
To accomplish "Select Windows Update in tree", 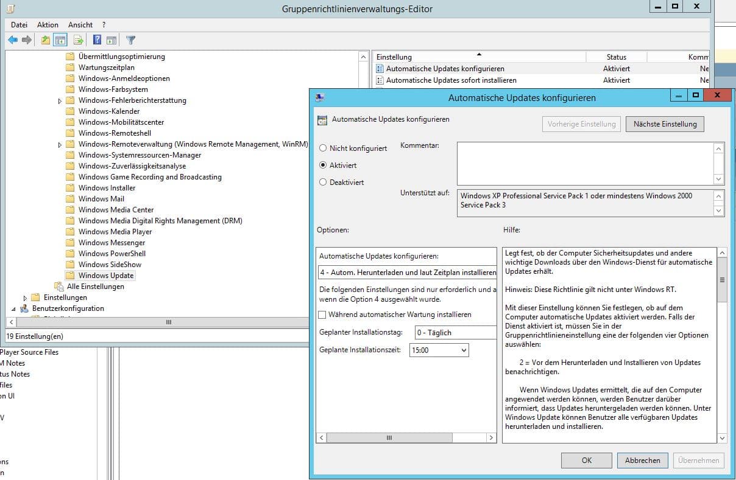I will tap(106, 276).
